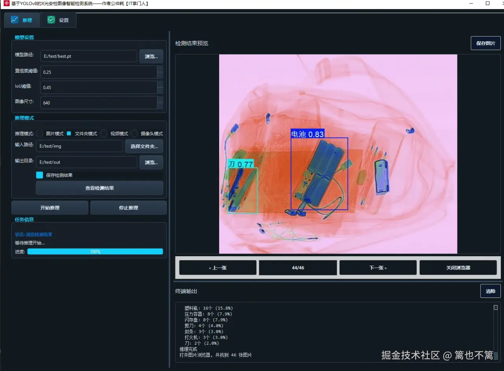Image resolution: width=504 pixels, height=371 pixels.
Task: Click the 刀: 2个 (2.0%) output line
Action: coord(201,343)
